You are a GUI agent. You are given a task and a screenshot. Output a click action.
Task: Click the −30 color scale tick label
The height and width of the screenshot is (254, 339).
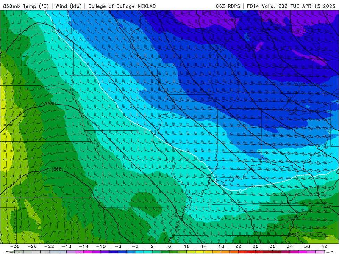pyautogui.click(x=15, y=246)
